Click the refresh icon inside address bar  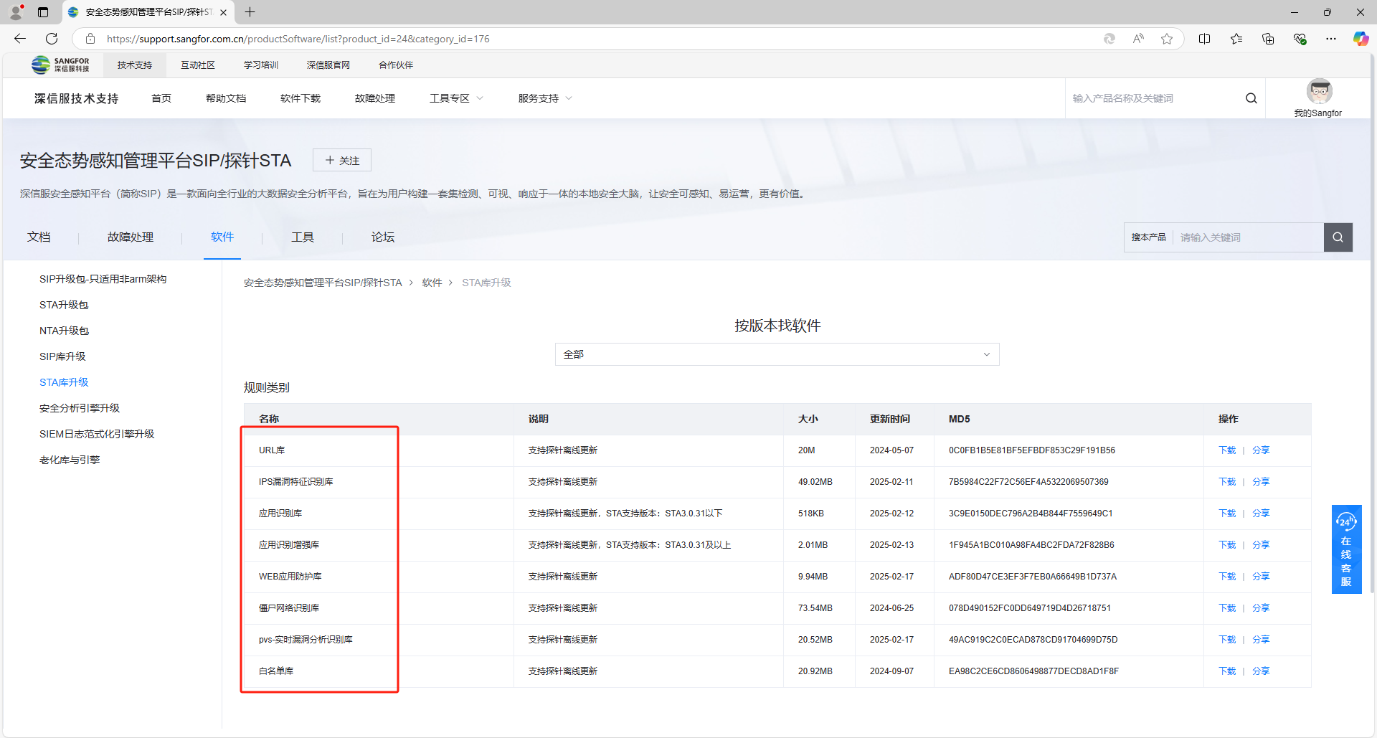tap(1109, 39)
